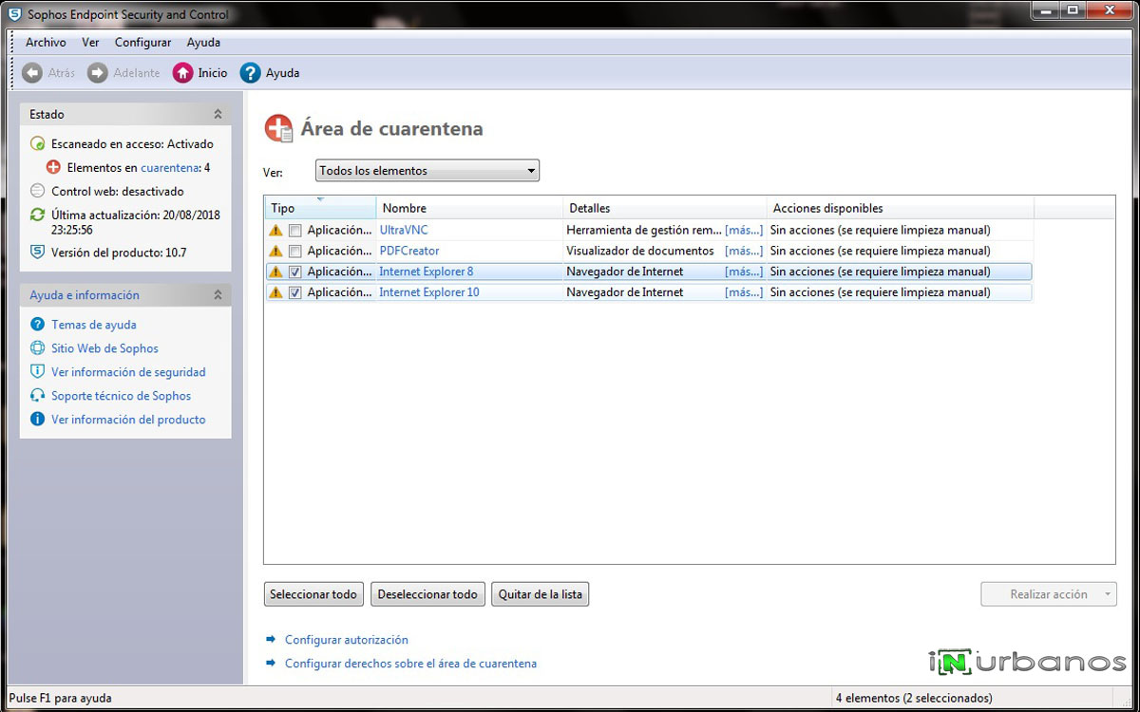The height and width of the screenshot is (712, 1140).
Task: Open the Archivo menu
Action: pos(46,42)
